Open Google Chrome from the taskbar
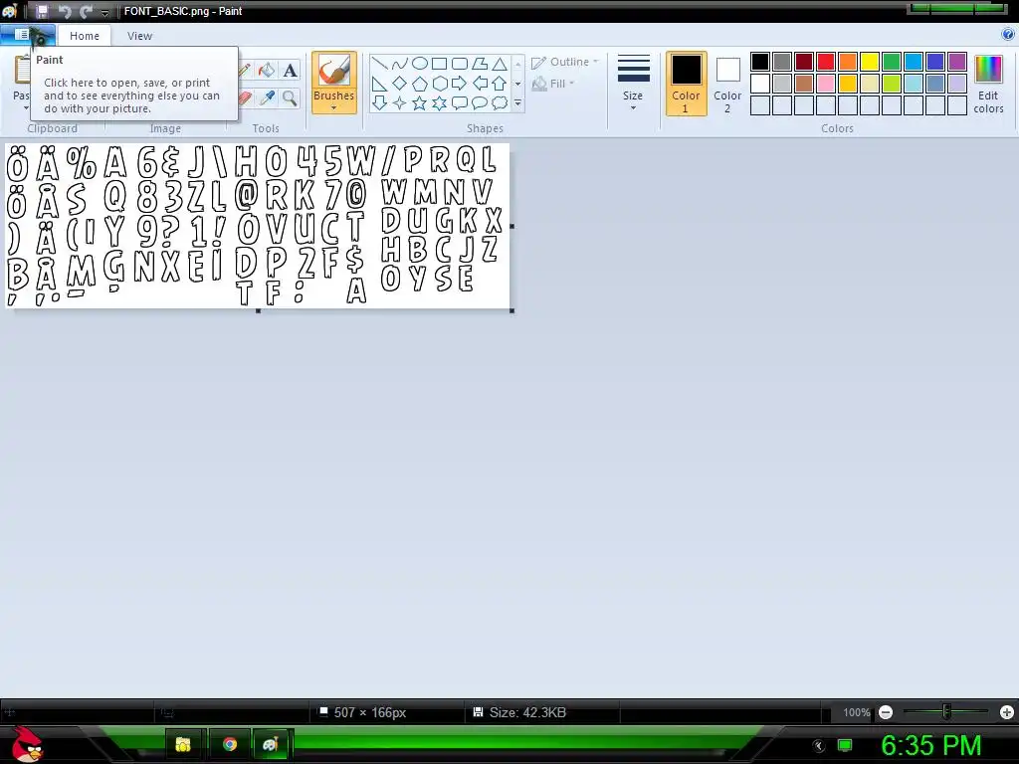The width and height of the screenshot is (1019, 764). click(x=230, y=744)
